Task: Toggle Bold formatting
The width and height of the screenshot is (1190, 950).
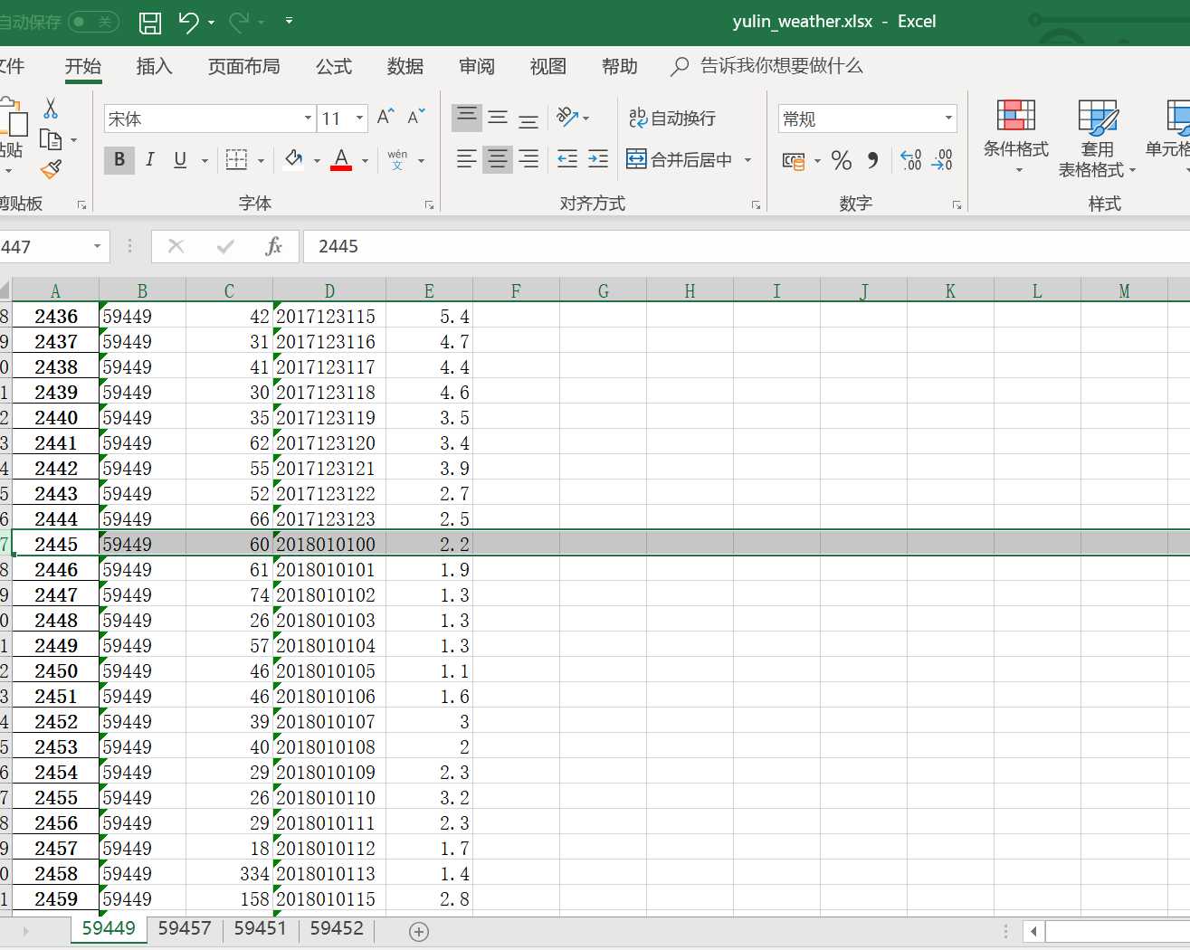Action: pyautogui.click(x=119, y=160)
